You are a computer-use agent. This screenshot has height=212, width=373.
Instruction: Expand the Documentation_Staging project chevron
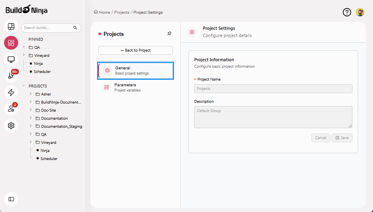click(31, 126)
